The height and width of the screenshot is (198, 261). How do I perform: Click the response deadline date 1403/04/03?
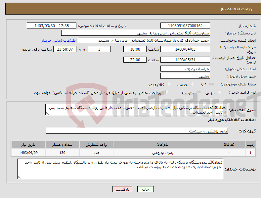185,49
